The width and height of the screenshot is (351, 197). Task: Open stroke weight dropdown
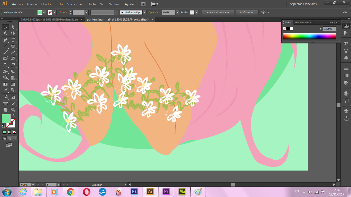87,12
